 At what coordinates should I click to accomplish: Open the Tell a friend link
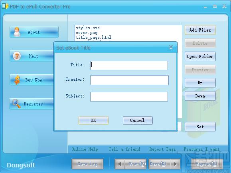(x=124, y=149)
